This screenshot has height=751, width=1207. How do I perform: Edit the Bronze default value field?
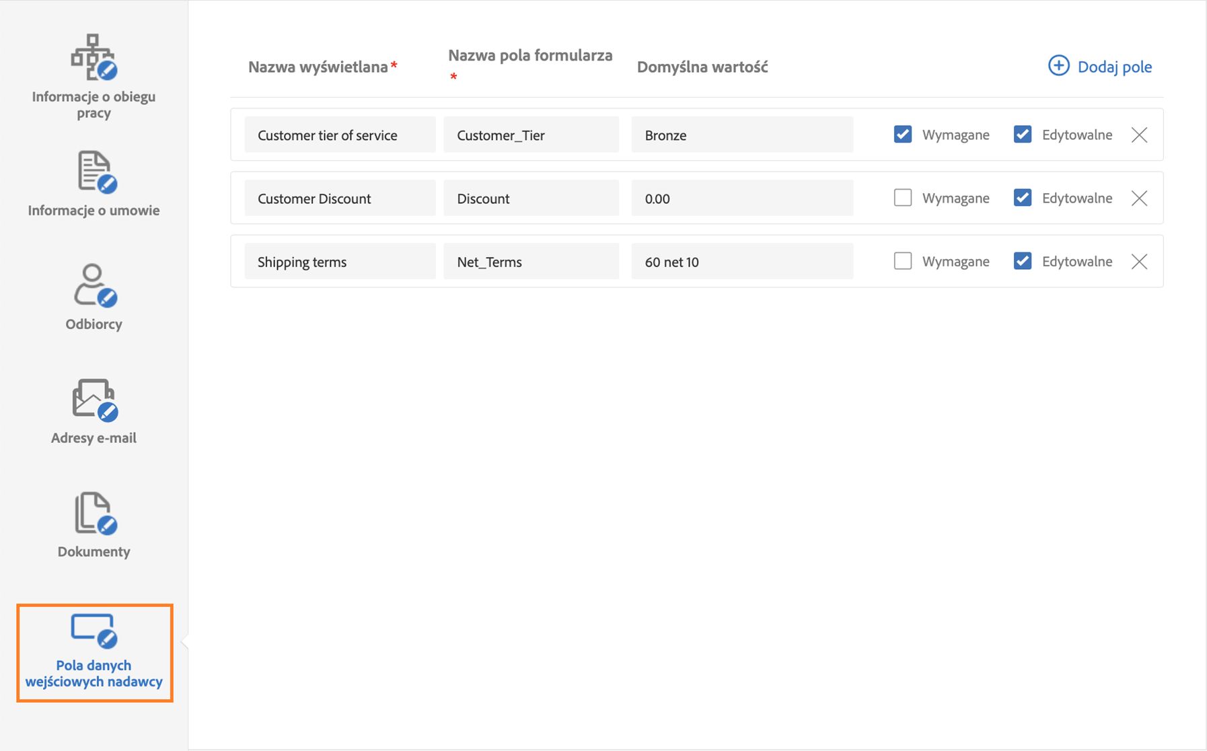pyautogui.click(x=742, y=135)
